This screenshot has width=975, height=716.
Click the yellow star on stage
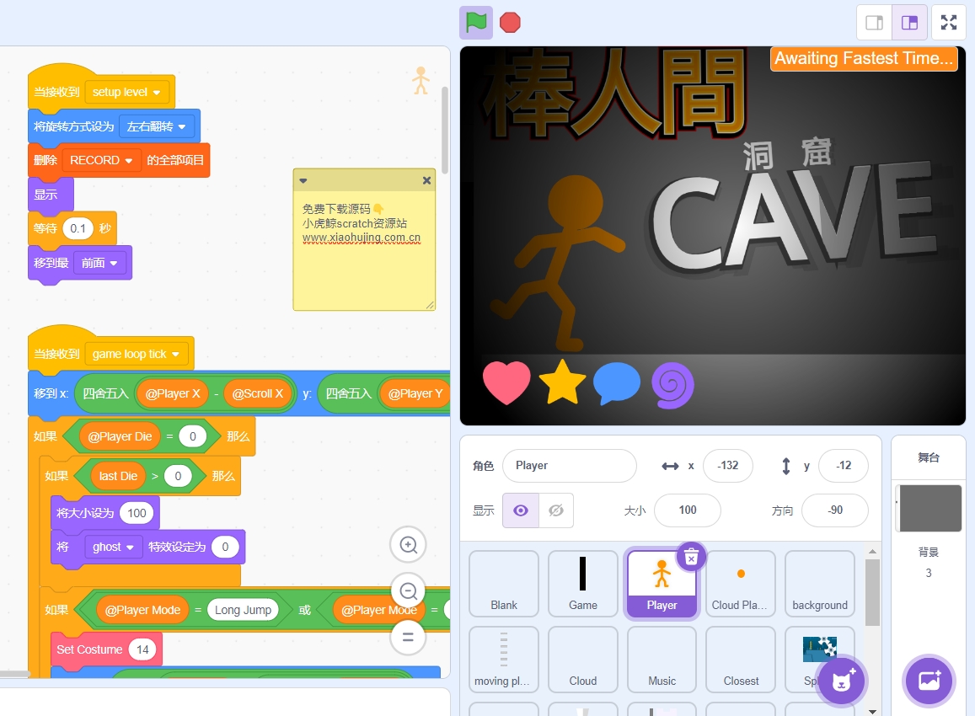tap(562, 382)
